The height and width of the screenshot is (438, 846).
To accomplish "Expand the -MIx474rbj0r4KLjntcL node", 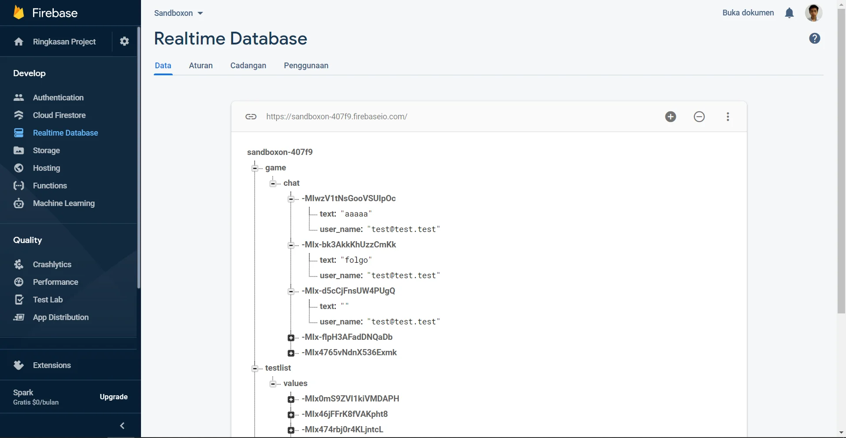I will (291, 430).
